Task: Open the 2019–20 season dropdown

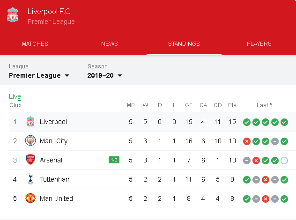Action: (x=105, y=75)
